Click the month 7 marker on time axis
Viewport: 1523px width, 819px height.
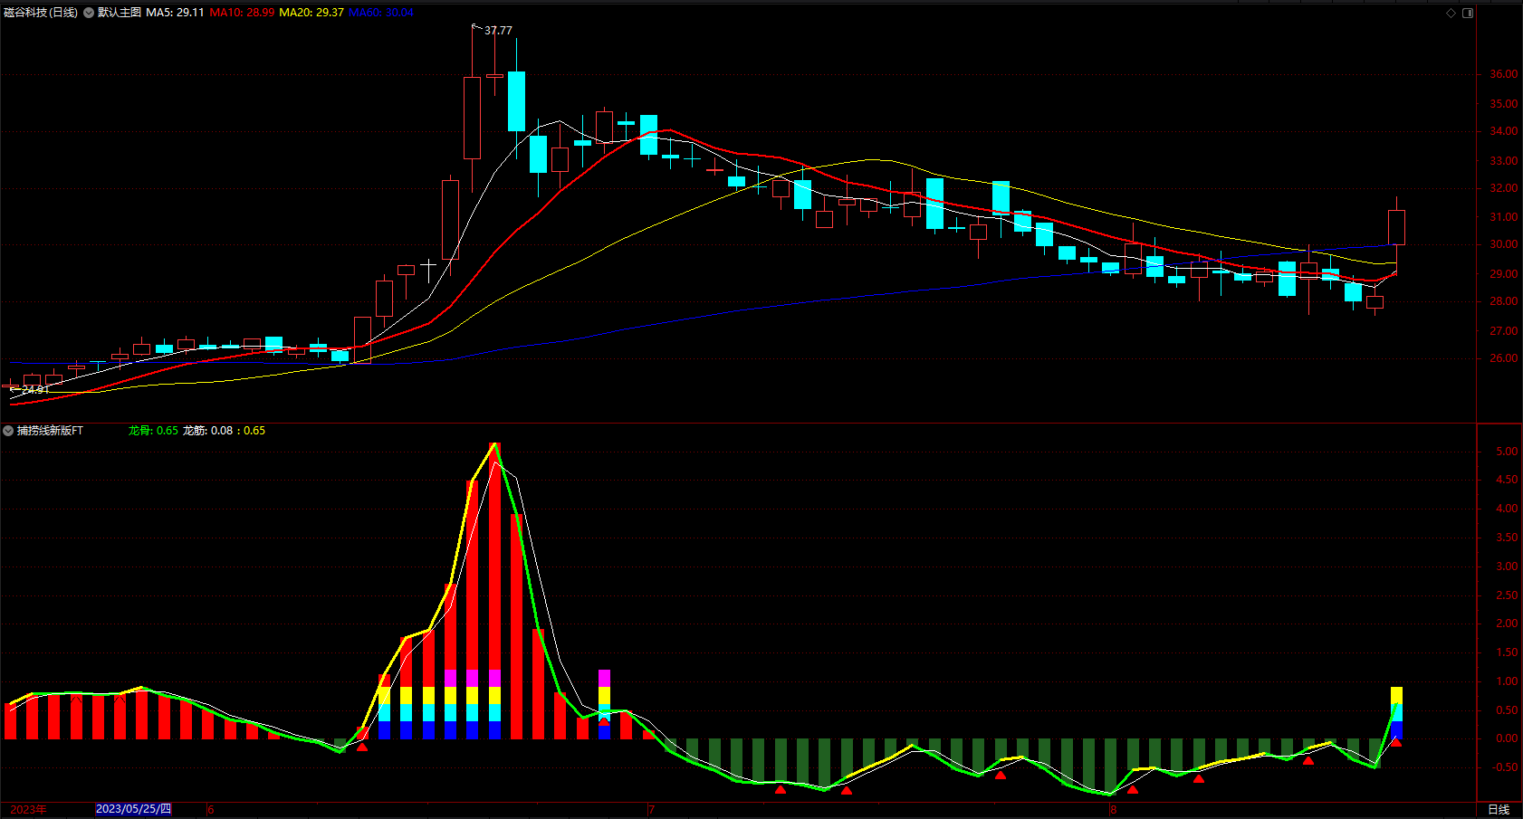(651, 809)
